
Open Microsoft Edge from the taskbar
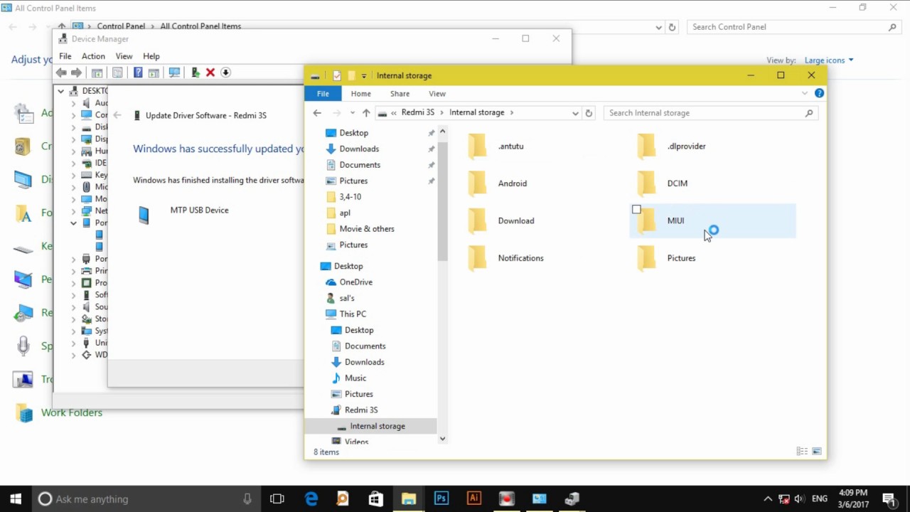(311, 498)
